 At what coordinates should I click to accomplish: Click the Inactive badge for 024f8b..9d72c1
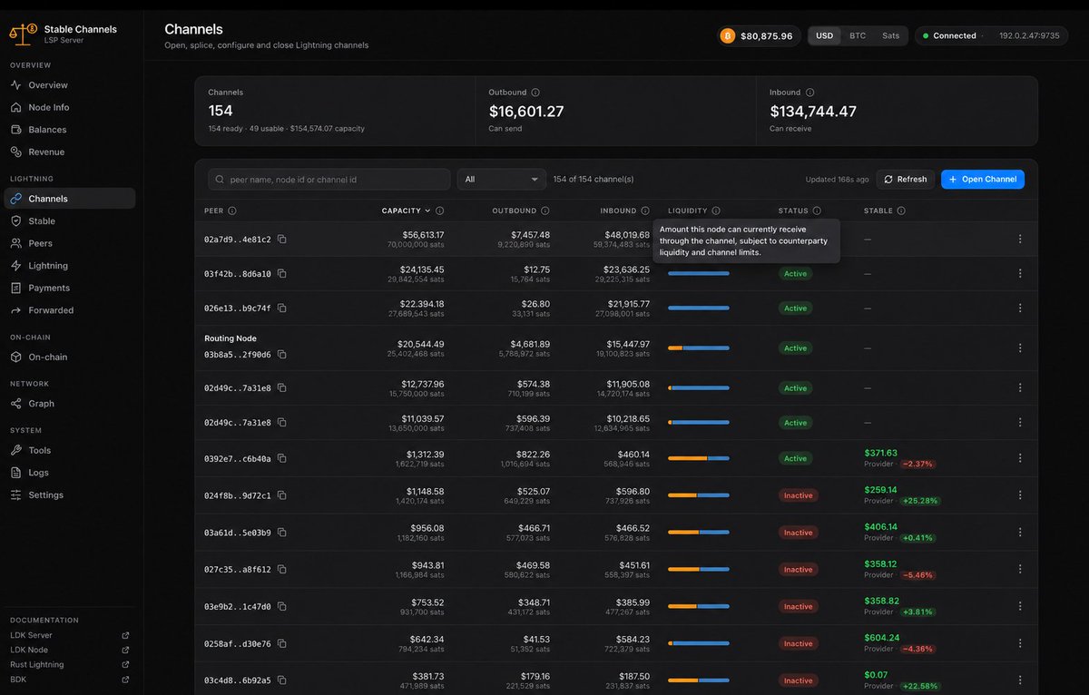(799, 496)
